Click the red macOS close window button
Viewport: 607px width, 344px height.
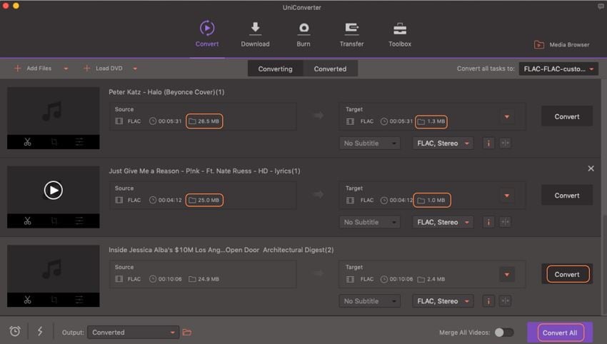tap(6, 6)
